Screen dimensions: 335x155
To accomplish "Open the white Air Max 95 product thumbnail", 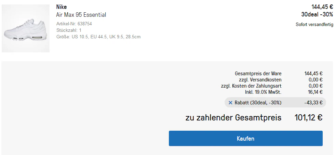I will (x=26, y=28).
